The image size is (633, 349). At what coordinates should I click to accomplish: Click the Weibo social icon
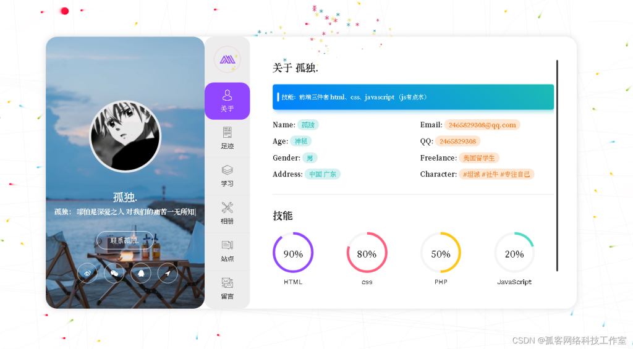tap(87, 272)
